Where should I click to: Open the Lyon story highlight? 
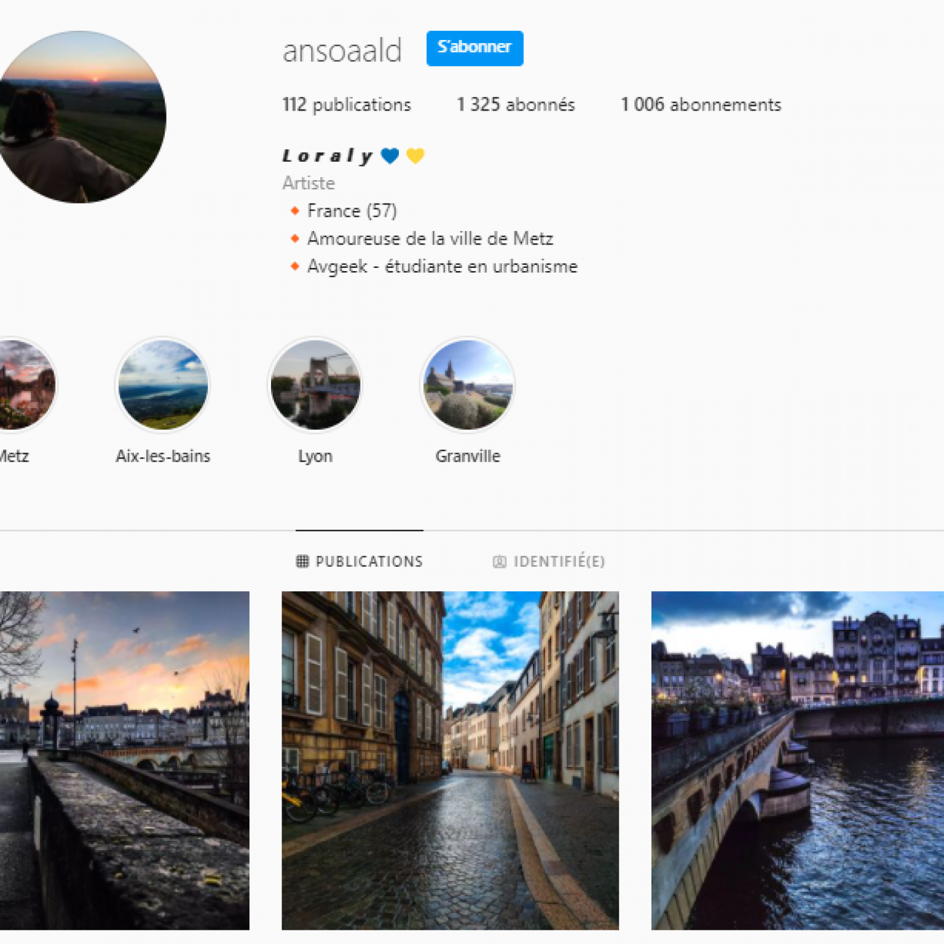[x=315, y=385]
